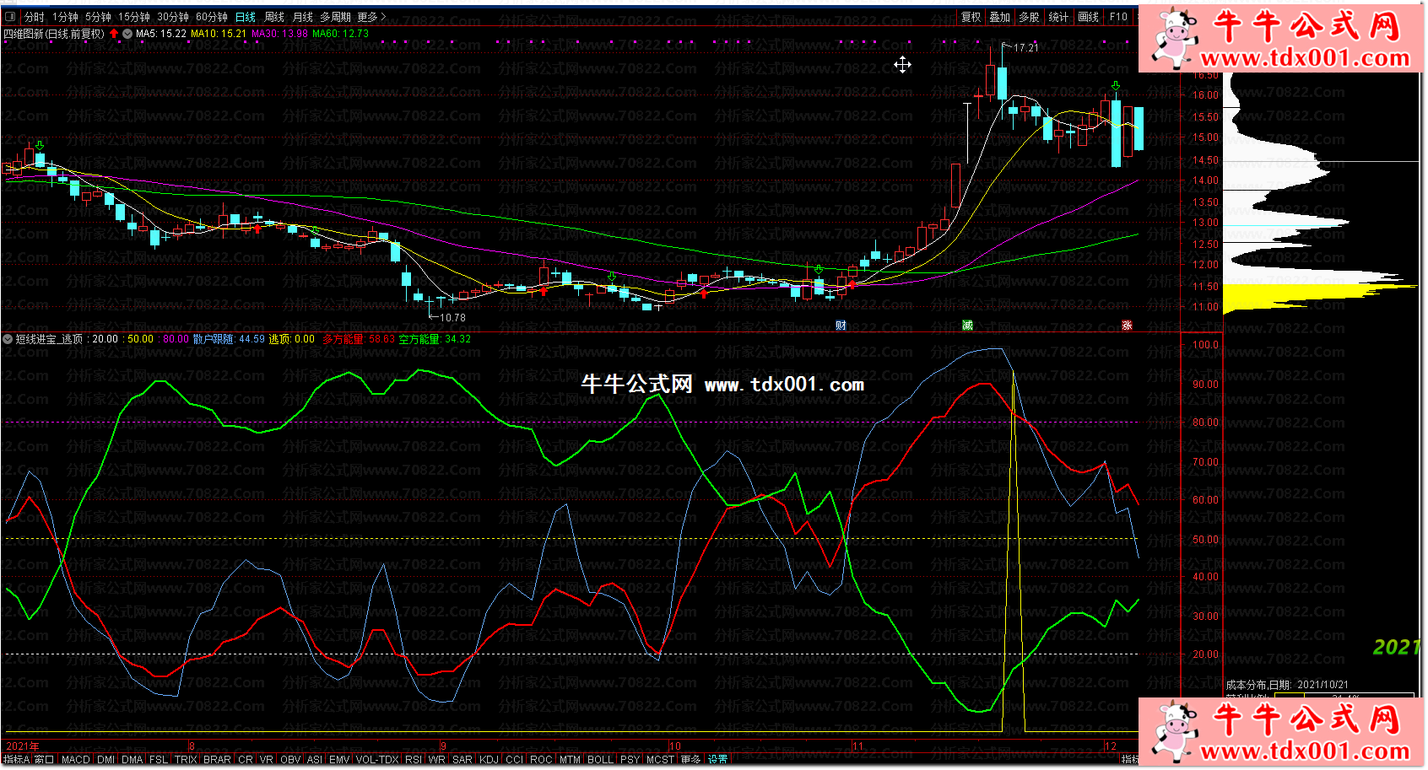Click the 17.21 high price label
The width and height of the screenshot is (1428, 770).
coord(1026,48)
